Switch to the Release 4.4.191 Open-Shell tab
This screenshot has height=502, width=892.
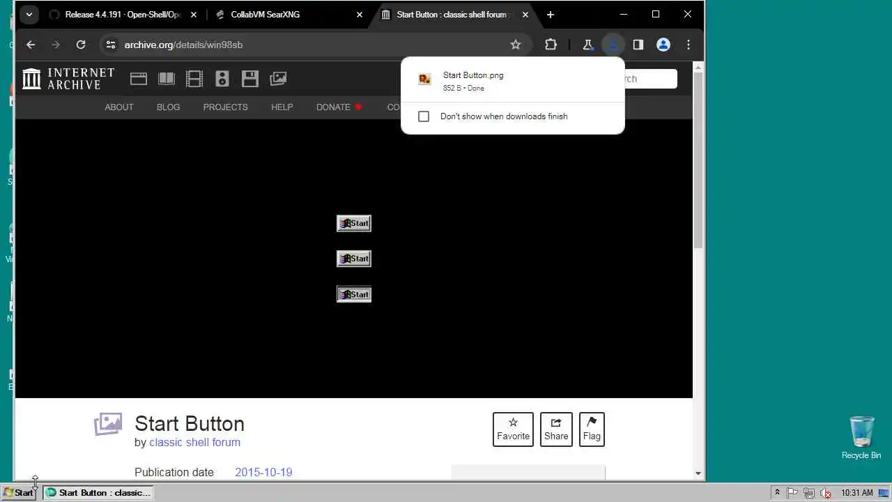(x=123, y=15)
